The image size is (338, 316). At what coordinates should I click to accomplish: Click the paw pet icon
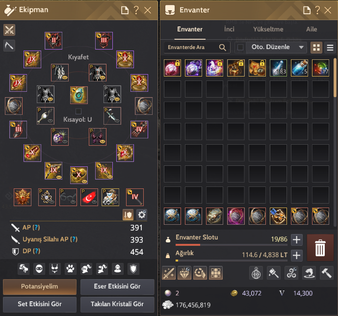click(71, 269)
